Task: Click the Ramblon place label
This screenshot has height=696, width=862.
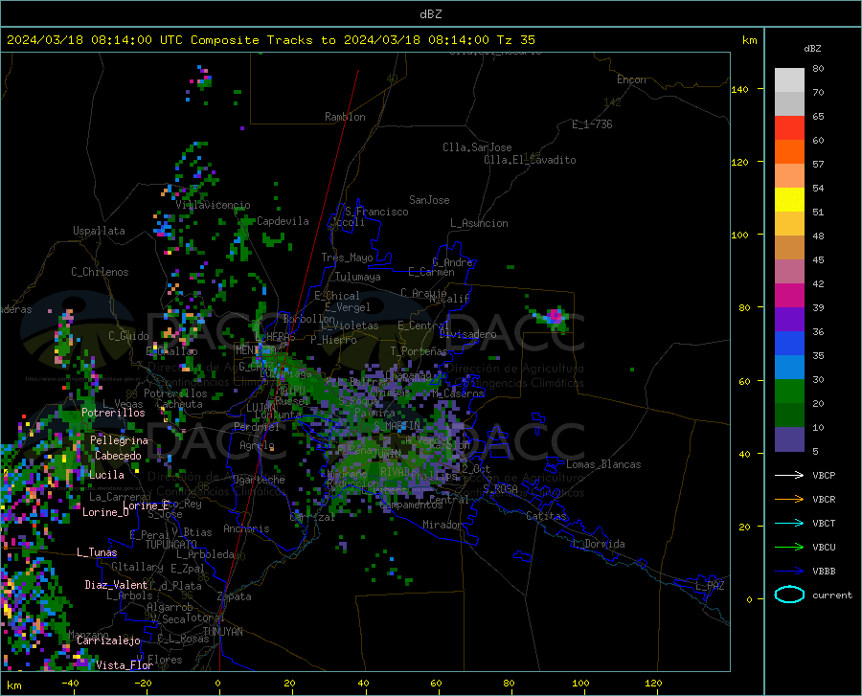Action: [345, 117]
